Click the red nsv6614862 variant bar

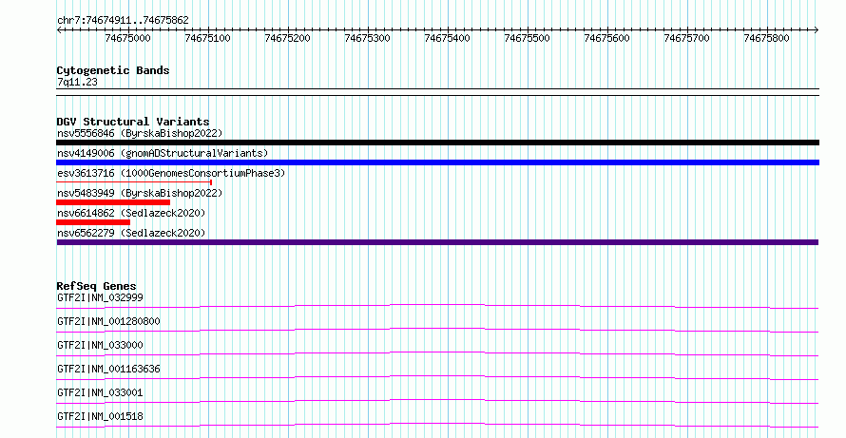coord(93,222)
